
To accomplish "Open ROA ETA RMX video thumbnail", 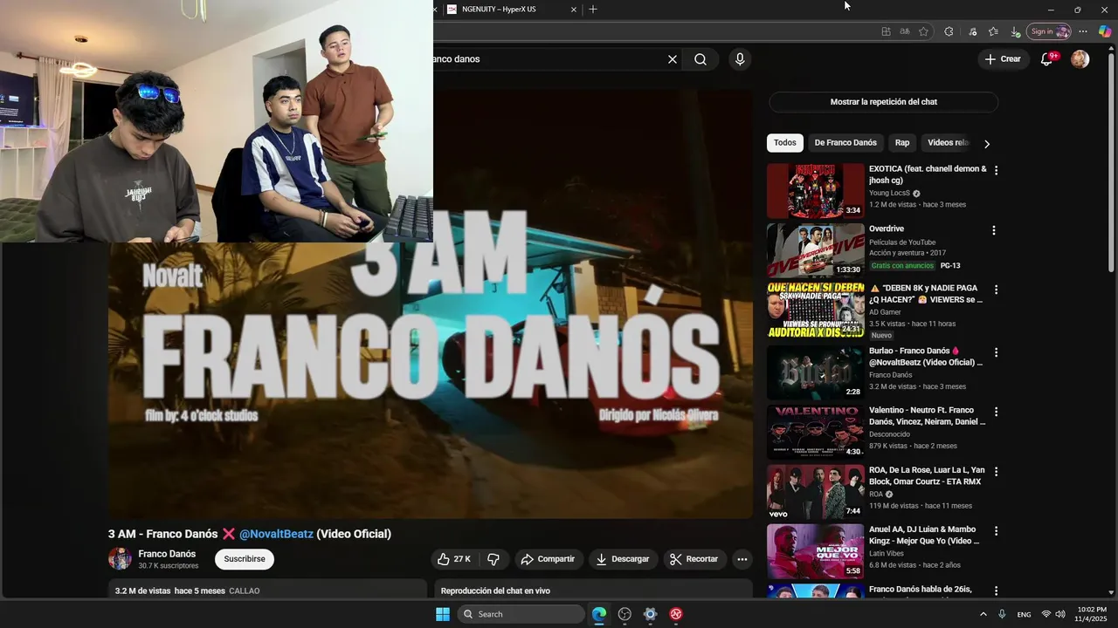I will point(816,491).
